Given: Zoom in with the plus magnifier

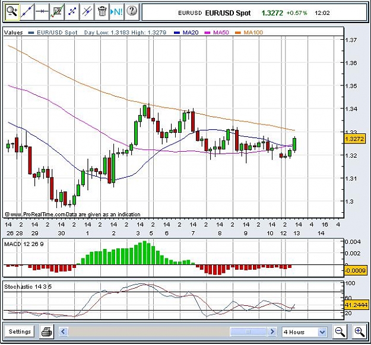Looking at the screenshot, I should click(359, 332).
